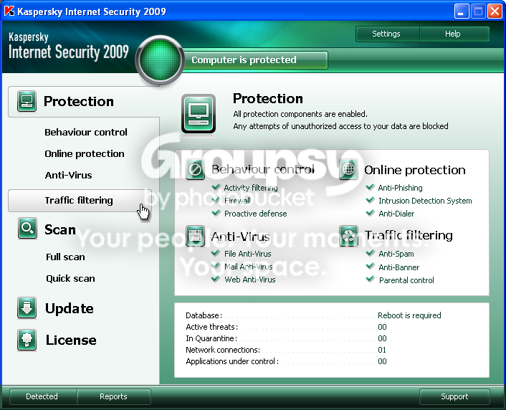
Task: Click the Proactive defense checkmark
Action: point(216,213)
